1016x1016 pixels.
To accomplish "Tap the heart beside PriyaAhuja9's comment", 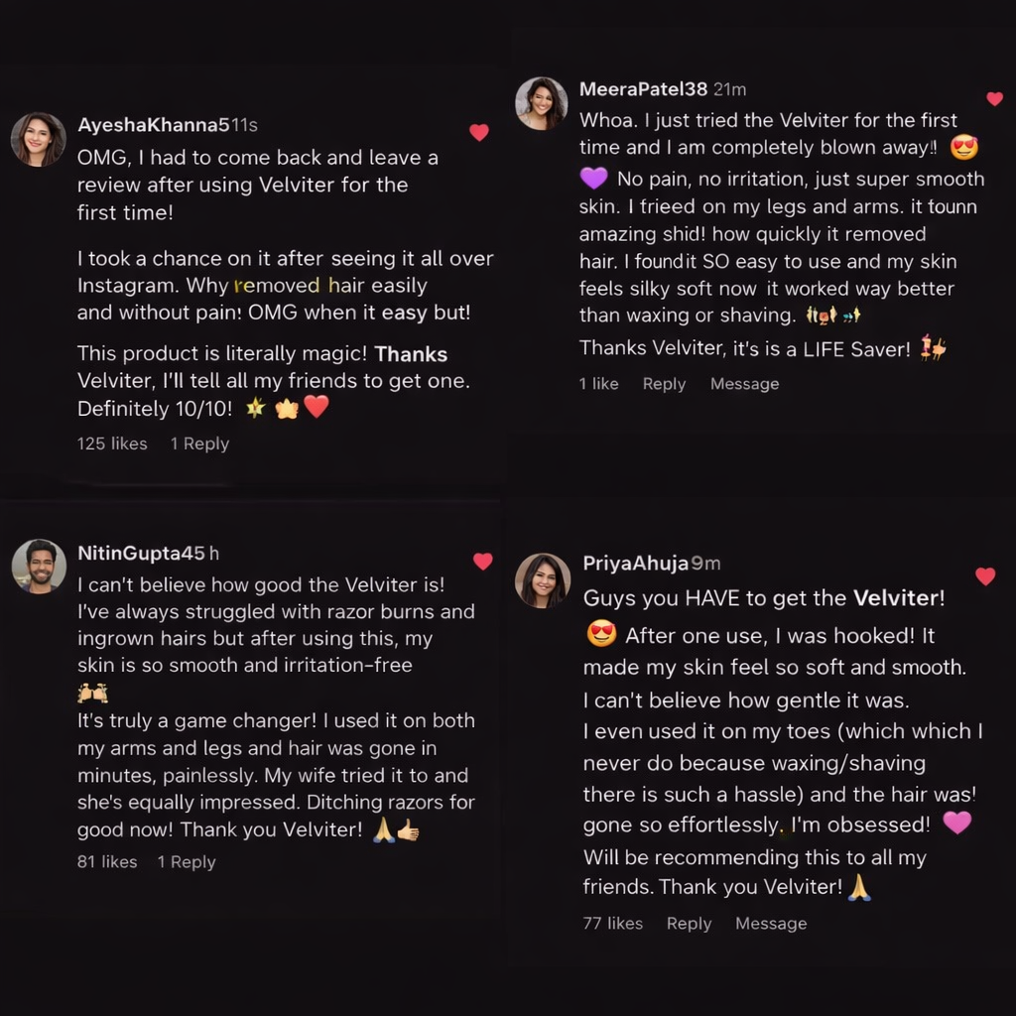I will [984, 576].
